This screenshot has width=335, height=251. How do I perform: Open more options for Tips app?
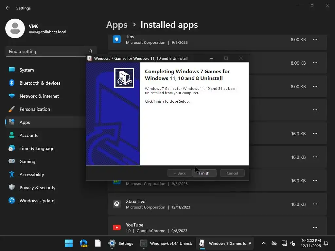pos(315,39)
